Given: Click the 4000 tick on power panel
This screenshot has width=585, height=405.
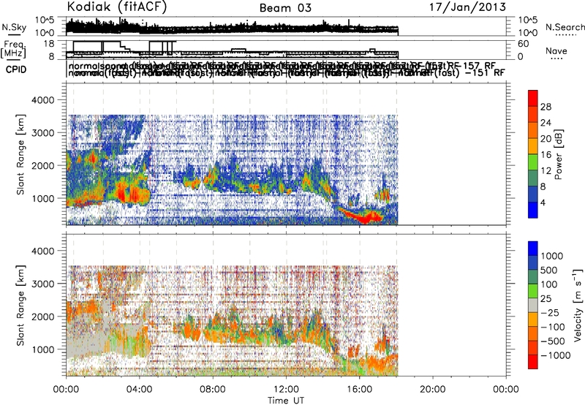Looking at the screenshot, I should [43, 100].
